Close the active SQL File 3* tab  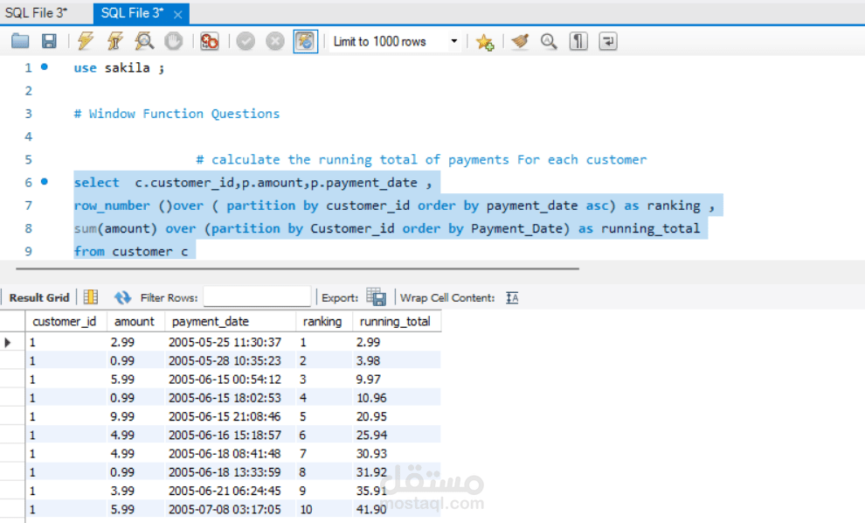pyautogui.click(x=177, y=14)
